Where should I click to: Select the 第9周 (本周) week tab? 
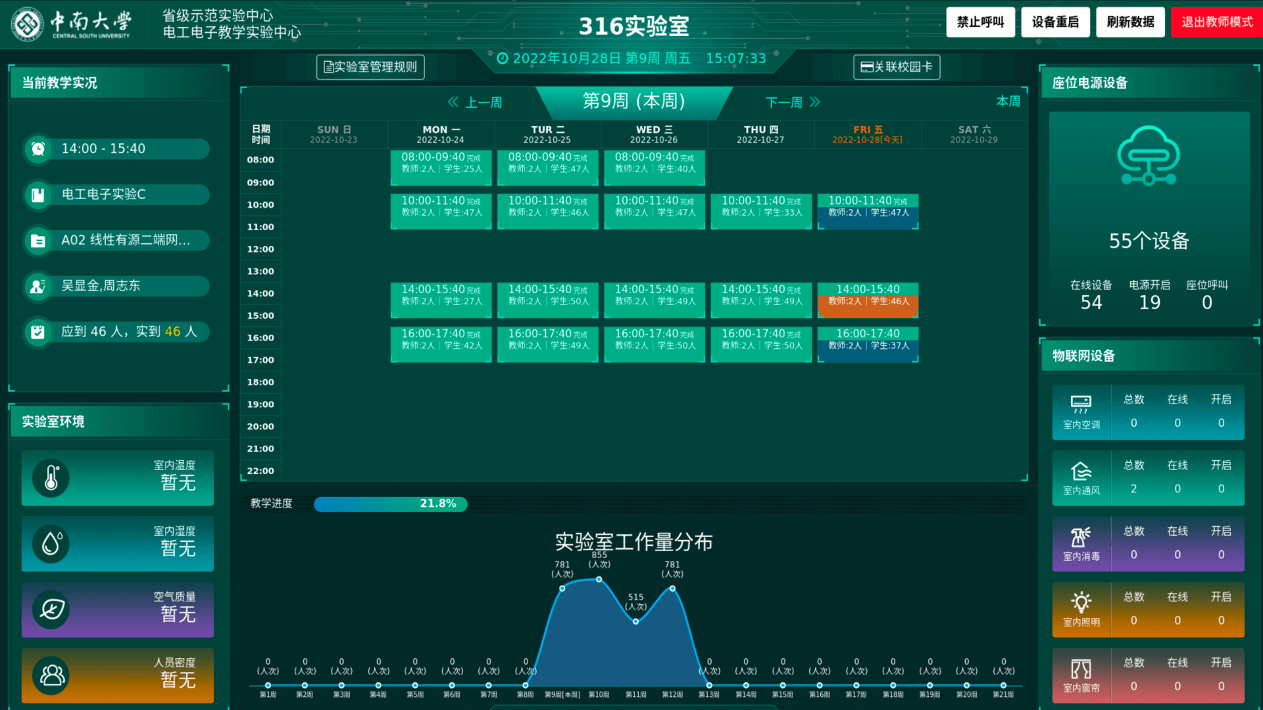click(633, 103)
